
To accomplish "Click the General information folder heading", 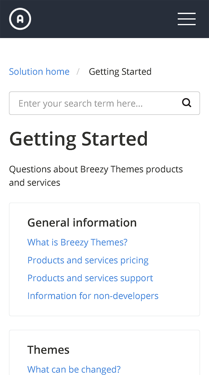I will click(x=82, y=223).
